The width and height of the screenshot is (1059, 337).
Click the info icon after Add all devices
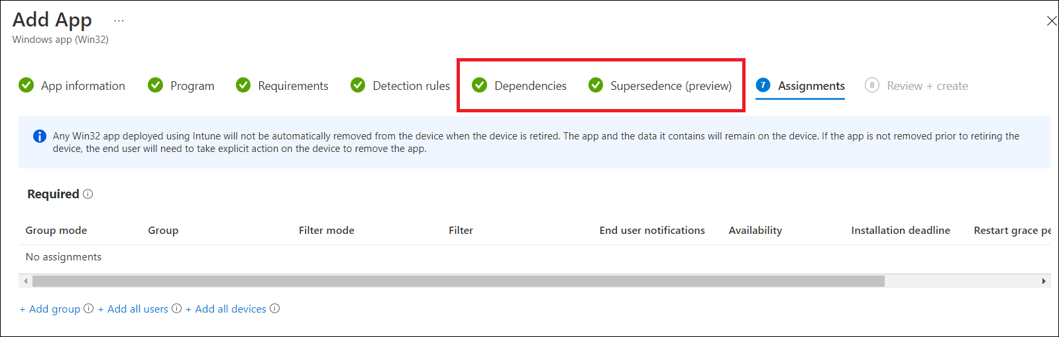click(275, 309)
